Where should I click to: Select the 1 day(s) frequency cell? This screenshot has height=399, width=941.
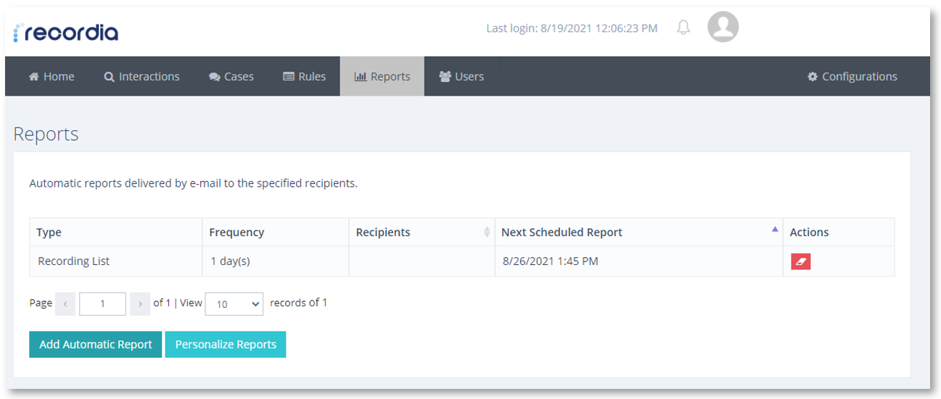click(x=275, y=261)
